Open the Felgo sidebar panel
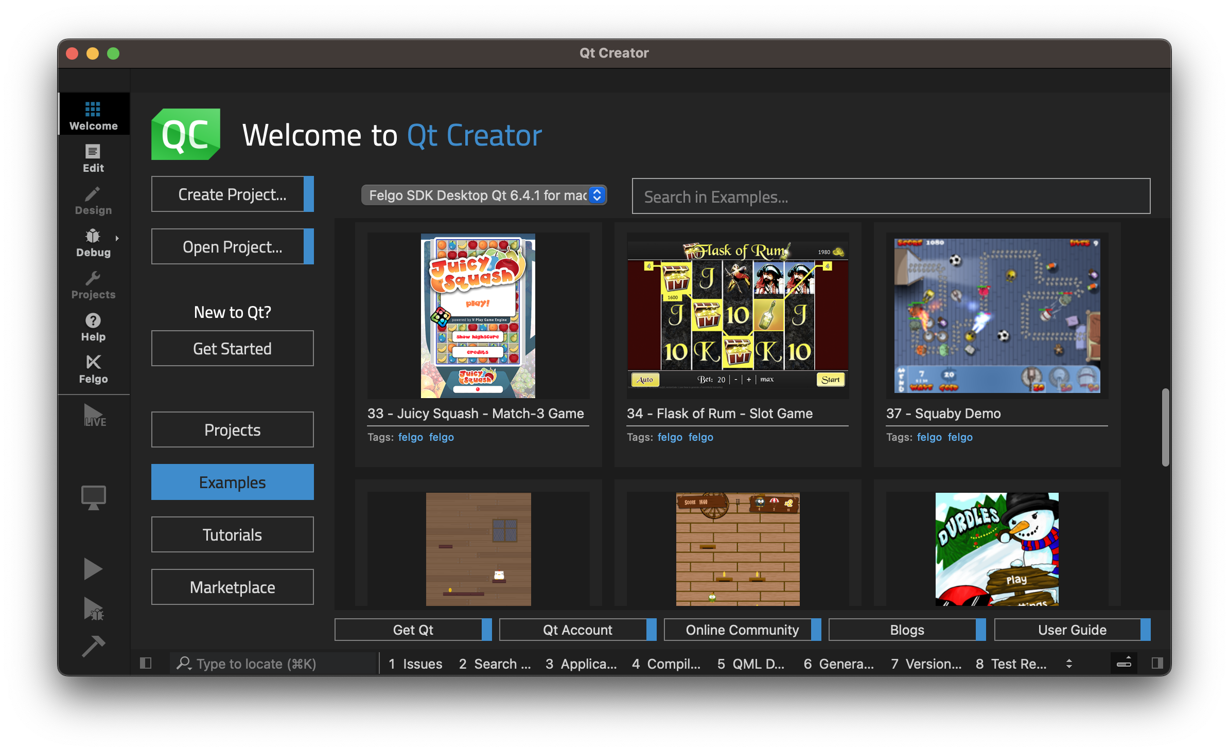This screenshot has height=752, width=1229. (93, 369)
